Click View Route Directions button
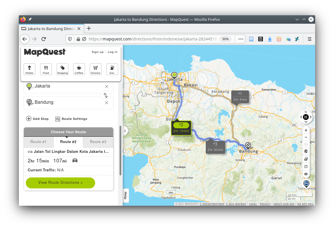 click(x=60, y=183)
